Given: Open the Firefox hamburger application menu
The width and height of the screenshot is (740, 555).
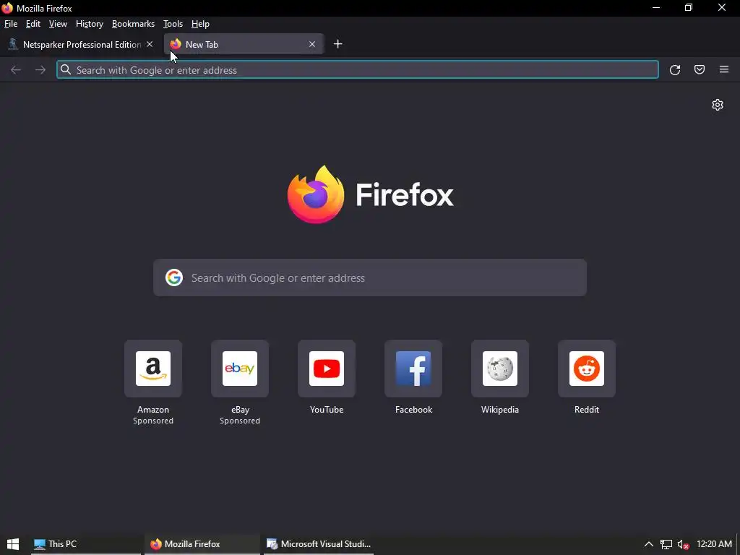Looking at the screenshot, I should tap(724, 70).
